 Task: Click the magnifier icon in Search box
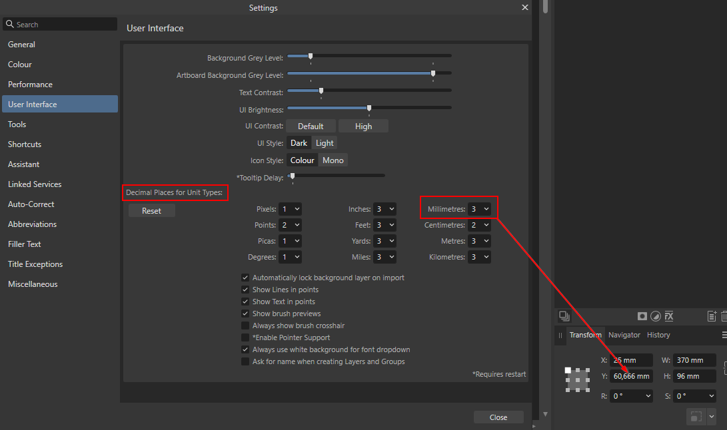pyautogui.click(x=9, y=25)
